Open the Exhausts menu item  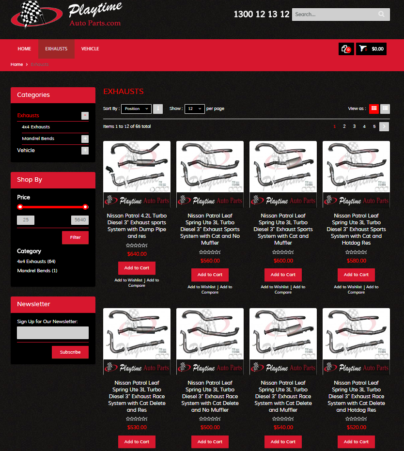point(56,49)
